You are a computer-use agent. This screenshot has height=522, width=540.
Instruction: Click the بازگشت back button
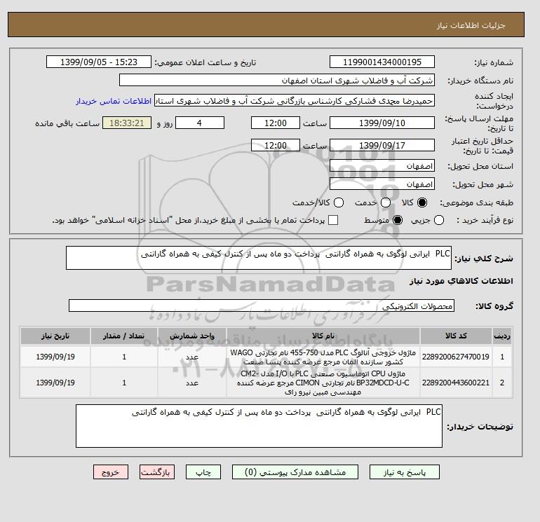[157, 472]
